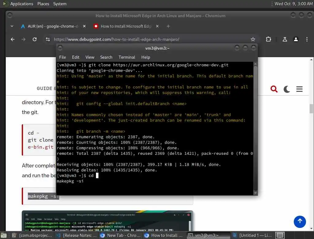The width and height of the screenshot is (314, 239).
Task: Go back in Chromium
Action: (12, 39)
